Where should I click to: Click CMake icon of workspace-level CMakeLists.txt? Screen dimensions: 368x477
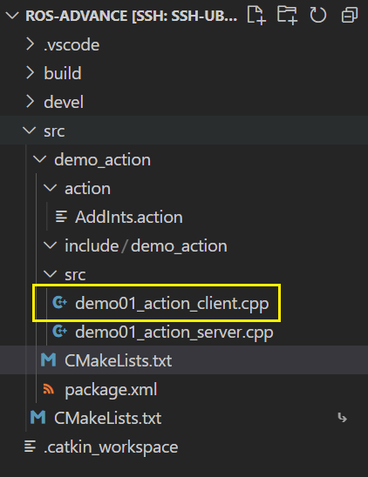click(x=38, y=418)
